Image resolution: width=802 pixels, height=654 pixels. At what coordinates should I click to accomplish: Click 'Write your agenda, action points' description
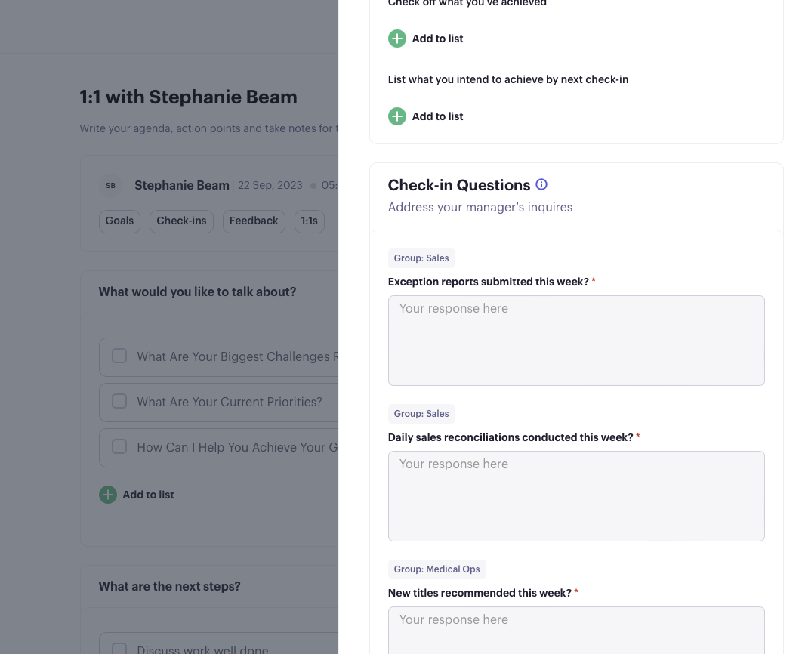coord(208,128)
